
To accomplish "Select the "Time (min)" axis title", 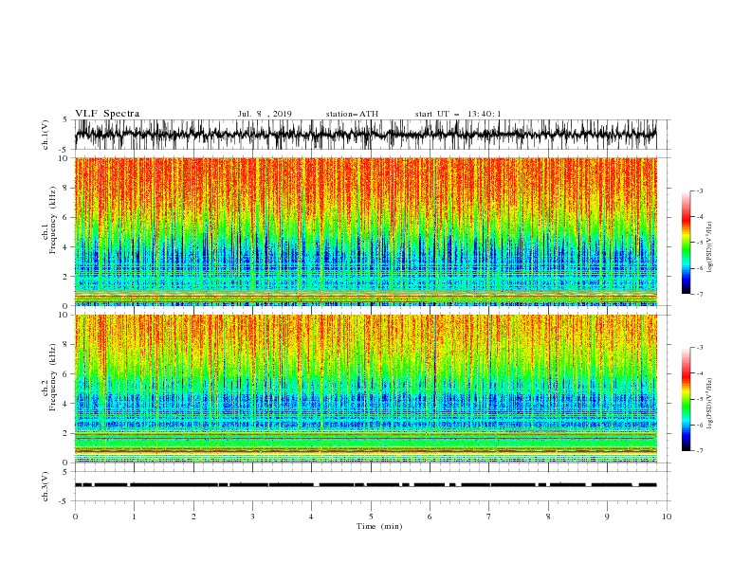I will pos(379,526).
